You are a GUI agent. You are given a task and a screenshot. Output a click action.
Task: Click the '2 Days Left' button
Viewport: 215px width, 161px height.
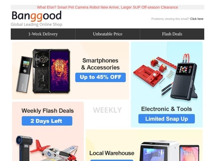coord(47,121)
